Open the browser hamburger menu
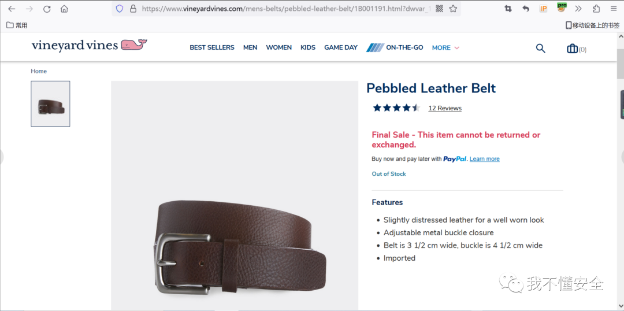 tap(613, 9)
